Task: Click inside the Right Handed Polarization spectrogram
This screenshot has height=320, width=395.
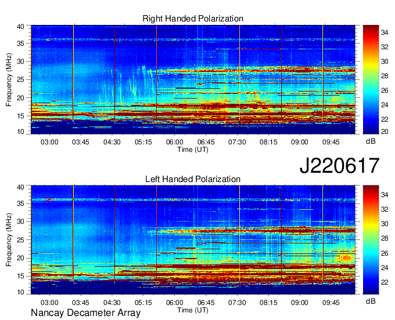Action: coord(193,79)
